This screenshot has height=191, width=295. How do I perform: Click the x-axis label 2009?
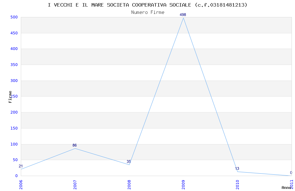pos(183,185)
